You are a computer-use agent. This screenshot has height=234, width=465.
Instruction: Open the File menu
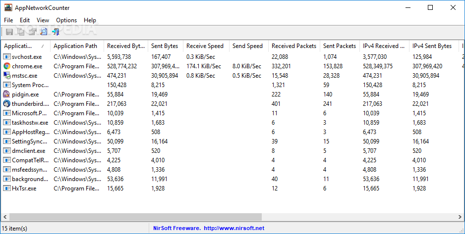pos(8,20)
